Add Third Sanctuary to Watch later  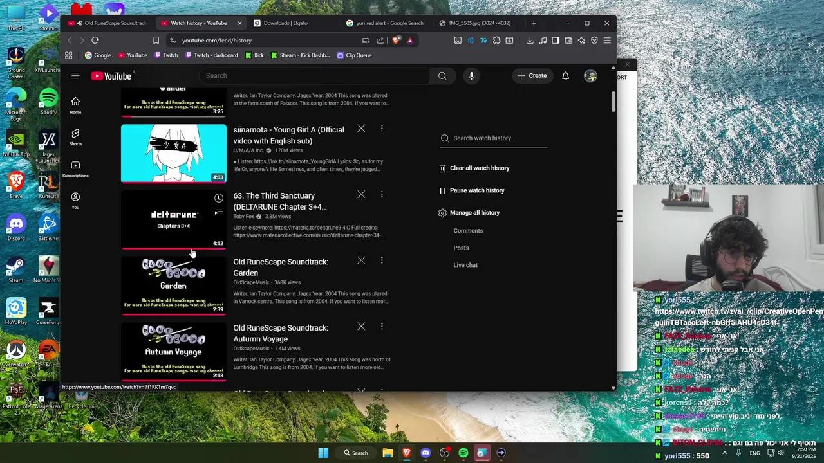coord(219,198)
